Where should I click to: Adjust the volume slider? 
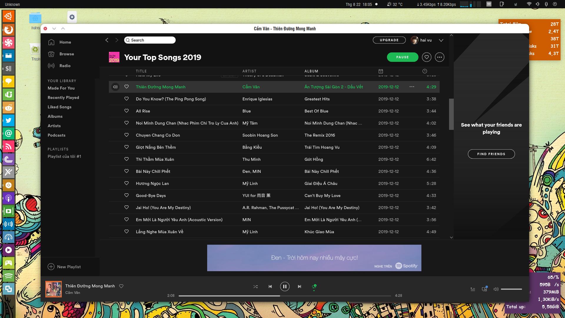[511, 289]
